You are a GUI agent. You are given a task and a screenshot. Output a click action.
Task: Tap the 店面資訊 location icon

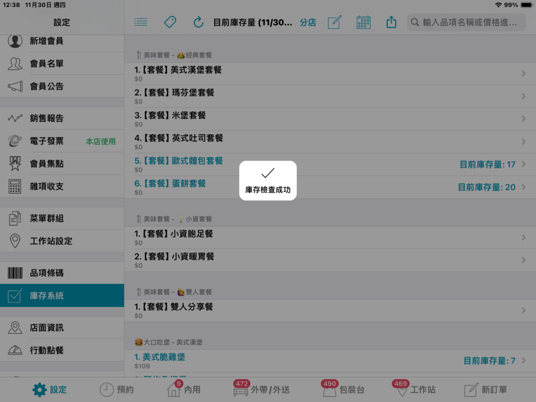click(15, 328)
